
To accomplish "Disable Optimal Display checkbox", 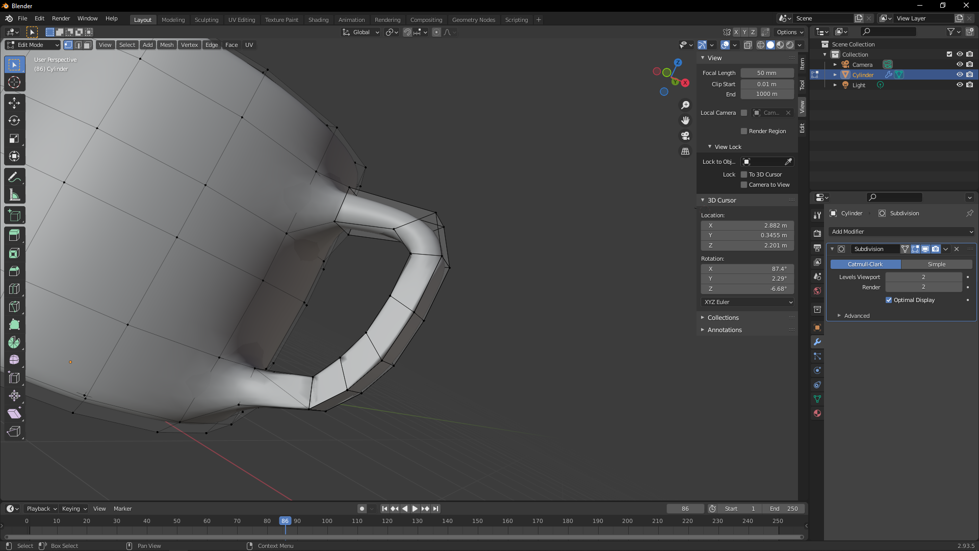I will tap(889, 300).
